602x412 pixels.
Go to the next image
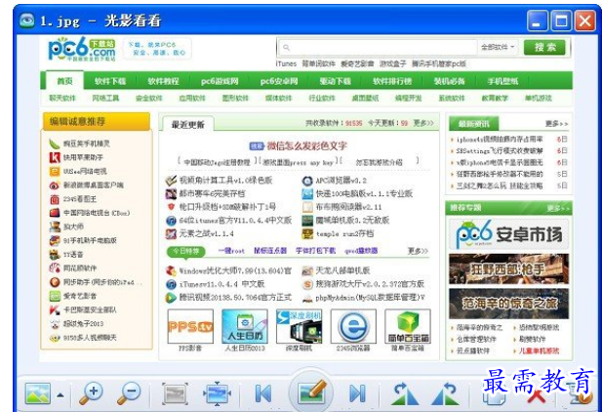coord(357,393)
